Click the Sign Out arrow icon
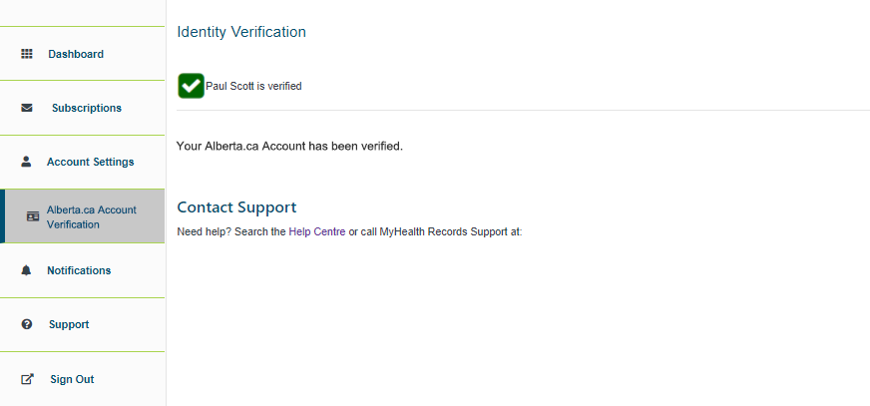 (27, 379)
